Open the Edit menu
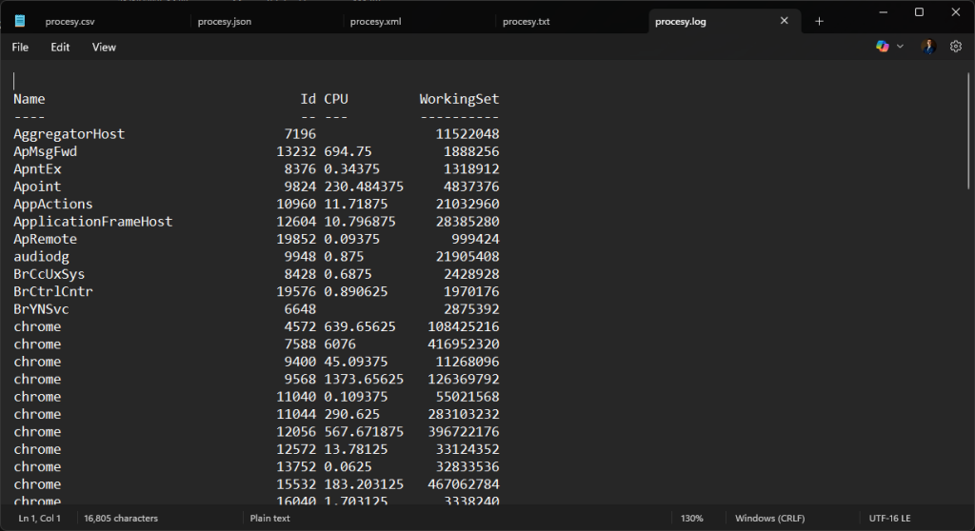 pyautogui.click(x=60, y=47)
